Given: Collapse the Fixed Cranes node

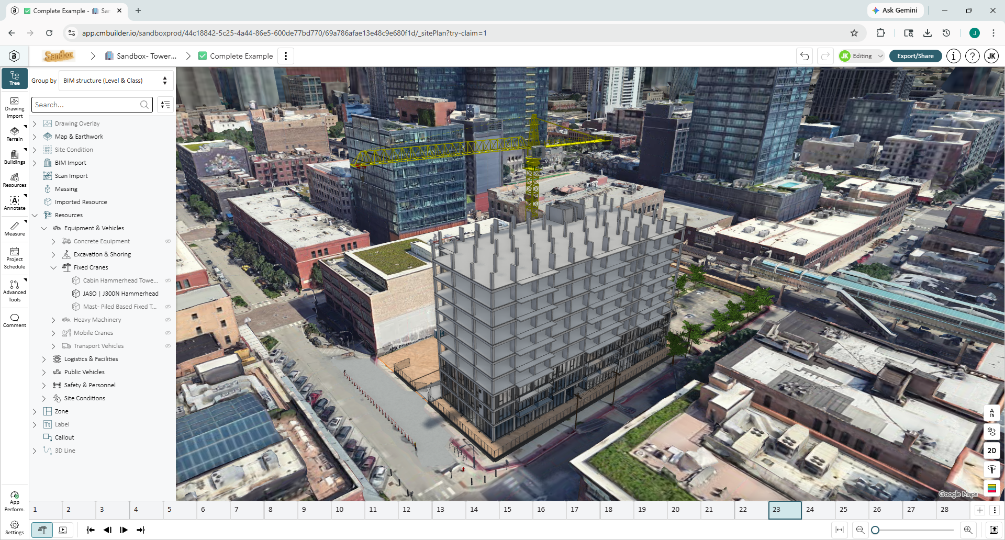Looking at the screenshot, I should point(53,267).
